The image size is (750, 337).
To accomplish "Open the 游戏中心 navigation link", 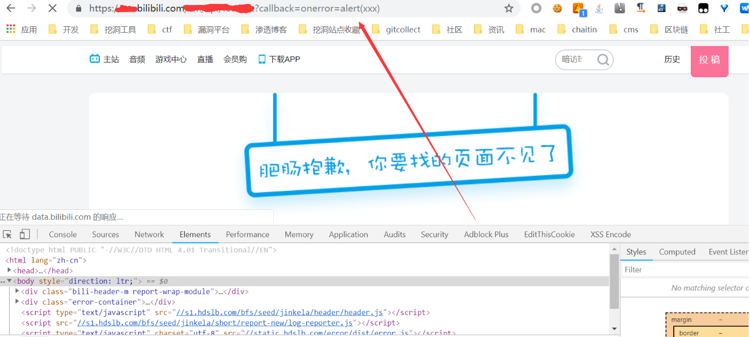I will coord(171,59).
